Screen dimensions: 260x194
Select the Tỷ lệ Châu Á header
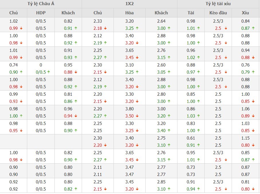[x=41, y=4]
